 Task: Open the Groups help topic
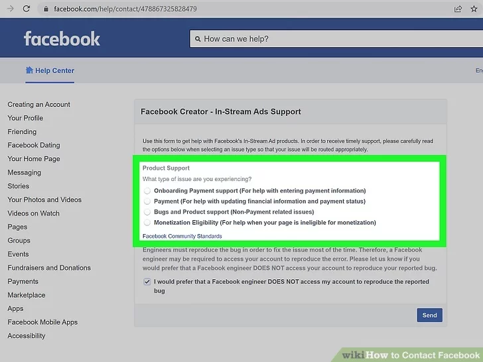19,241
